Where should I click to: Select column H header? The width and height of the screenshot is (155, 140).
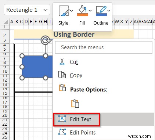[x=45, y=22]
